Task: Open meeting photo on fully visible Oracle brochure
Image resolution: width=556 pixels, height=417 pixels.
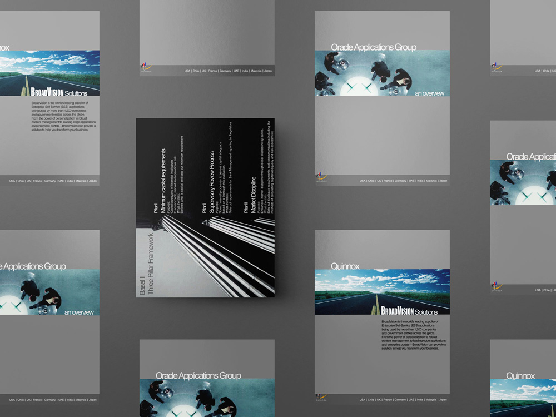Action: 382,72
